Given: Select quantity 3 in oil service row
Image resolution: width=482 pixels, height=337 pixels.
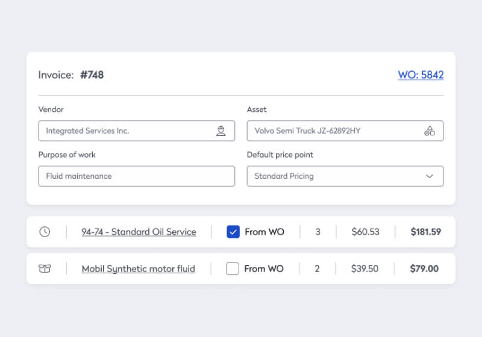Looking at the screenshot, I should coord(318,232).
